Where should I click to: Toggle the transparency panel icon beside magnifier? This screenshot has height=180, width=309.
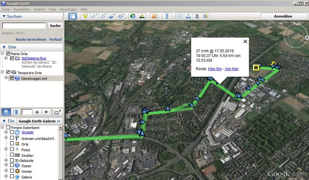pyautogui.click(x=15, y=112)
